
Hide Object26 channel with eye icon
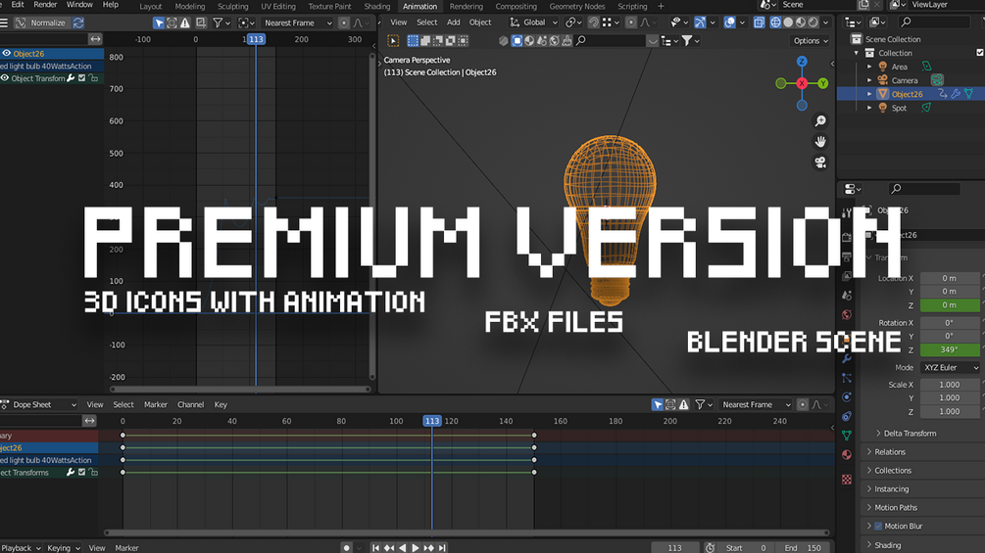tap(6, 53)
